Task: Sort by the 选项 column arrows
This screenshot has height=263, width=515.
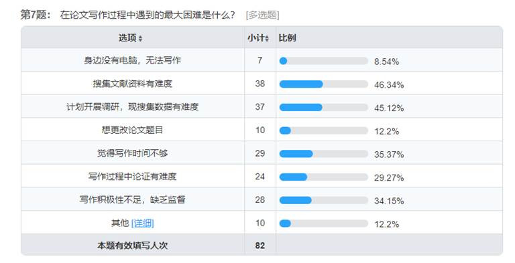Action: coord(140,39)
